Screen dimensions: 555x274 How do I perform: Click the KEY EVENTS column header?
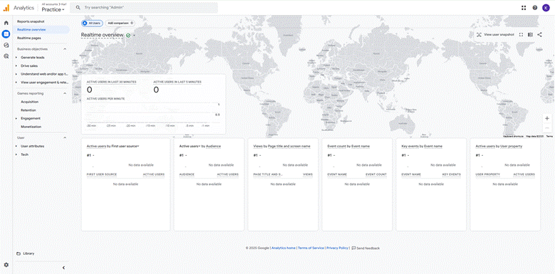pos(452,174)
